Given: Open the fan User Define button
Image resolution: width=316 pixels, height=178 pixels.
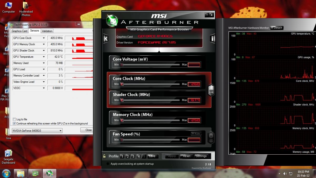Looking at the screenshot, I should coord(211,138).
